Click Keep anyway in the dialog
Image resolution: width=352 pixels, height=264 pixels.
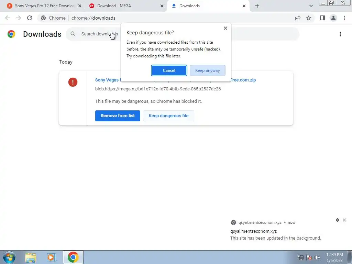(x=207, y=70)
